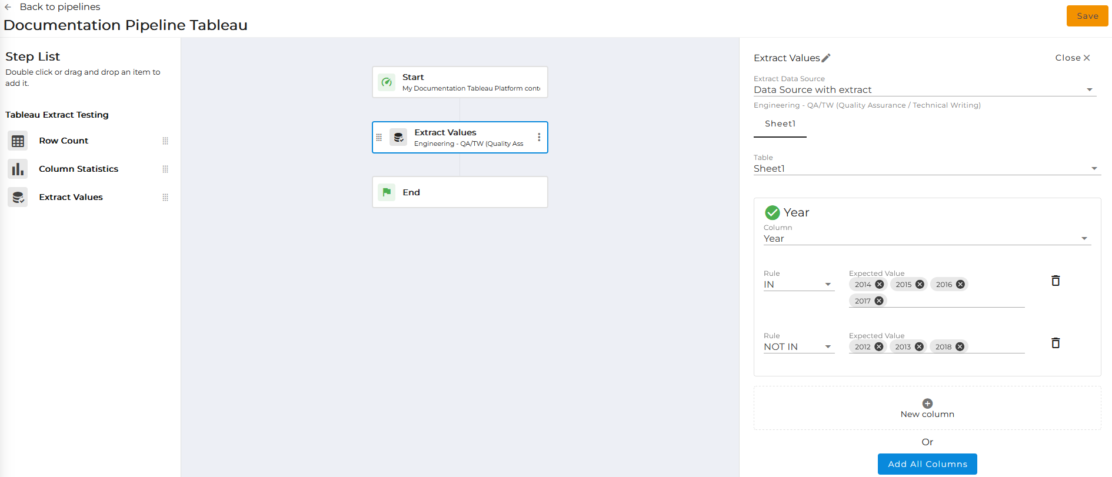Click the Add All Columns button
This screenshot has height=477, width=1112.
pyautogui.click(x=927, y=464)
